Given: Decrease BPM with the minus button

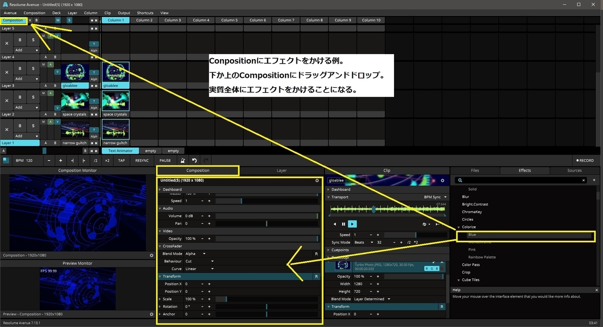Looking at the screenshot, I should click(x=49, y=160).
